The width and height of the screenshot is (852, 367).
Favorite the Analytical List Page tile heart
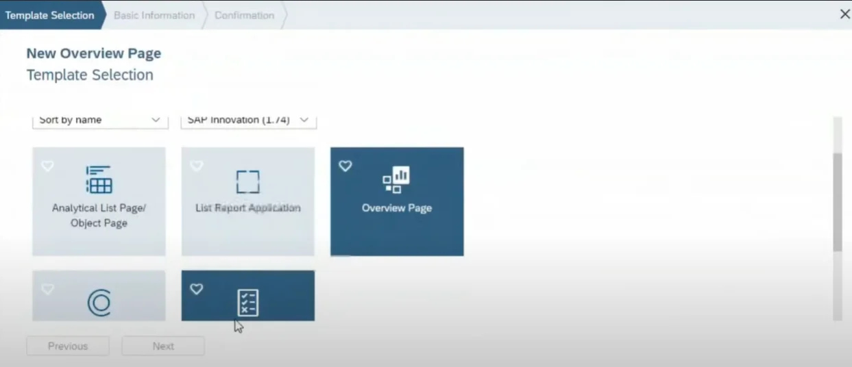(x=47, y=166)
